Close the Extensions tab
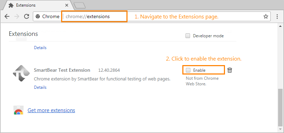The height and width of the screenshot is (133, 284). point(67,6)
